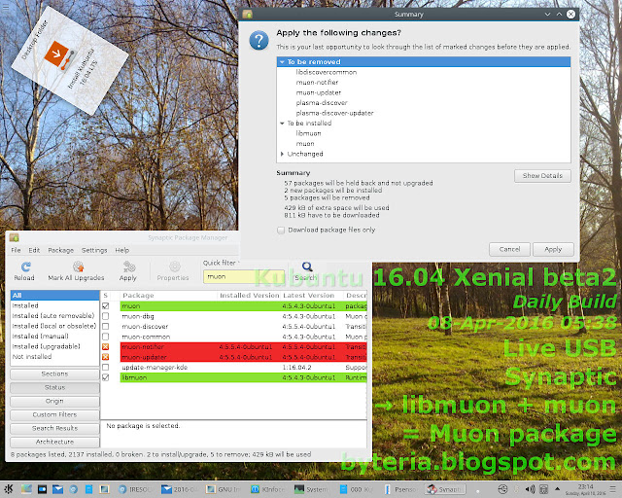Toggle the libmuon package checkbox
Viewport: 622px width, 498px height.
point(106,377)
